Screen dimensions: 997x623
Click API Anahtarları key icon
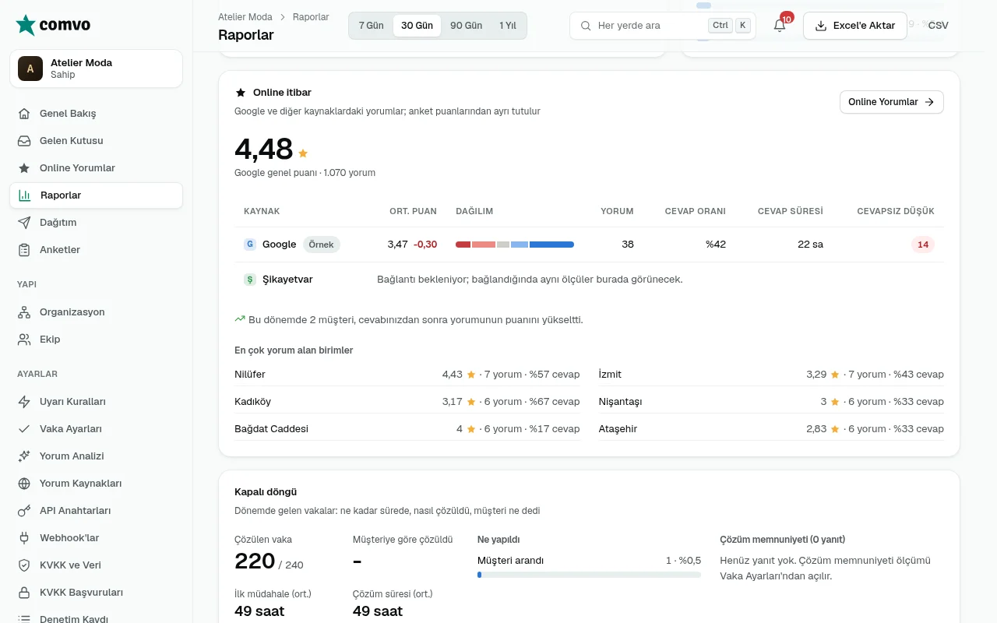point(24,511)
